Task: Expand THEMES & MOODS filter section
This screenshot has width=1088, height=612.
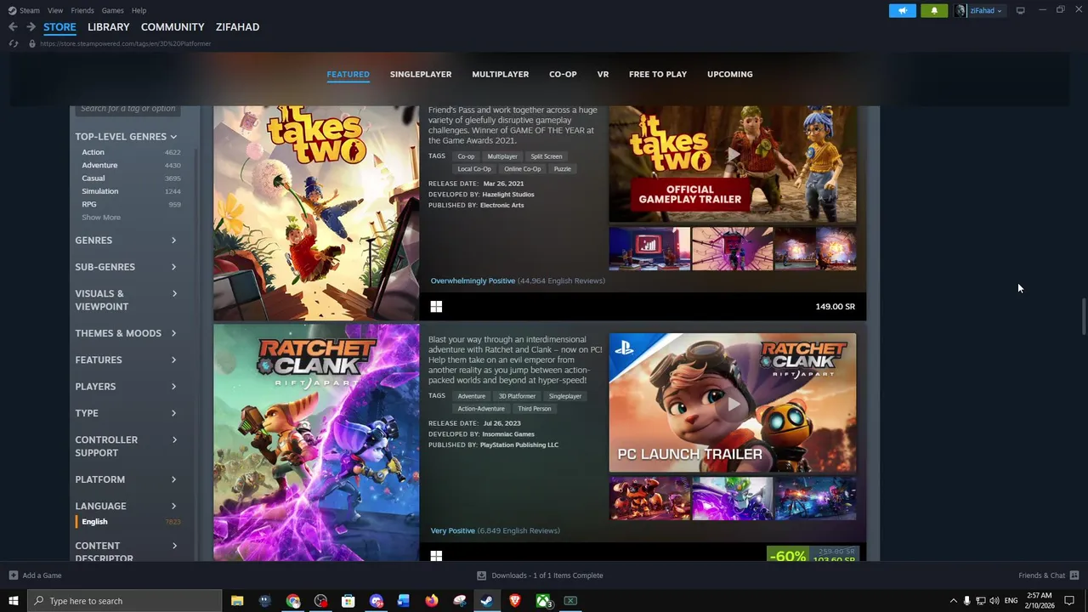Action: click(126, 333)
